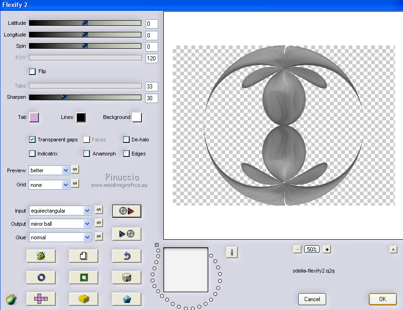Image resolution: width=403 pixels, height=310 pixels.
Task: Zoom in with the plus button
Action: click(327, 249)
